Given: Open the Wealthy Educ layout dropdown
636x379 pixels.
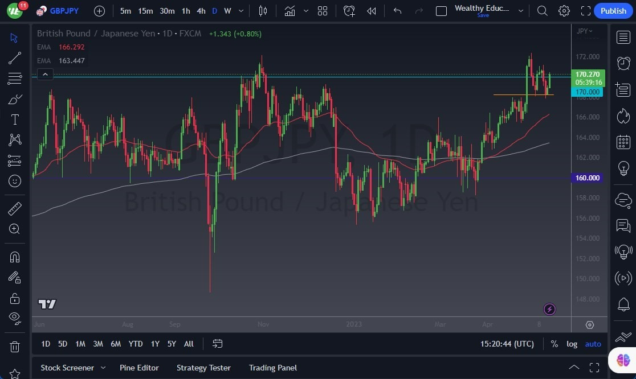Looking at the screenshot, I should [520, 11].
